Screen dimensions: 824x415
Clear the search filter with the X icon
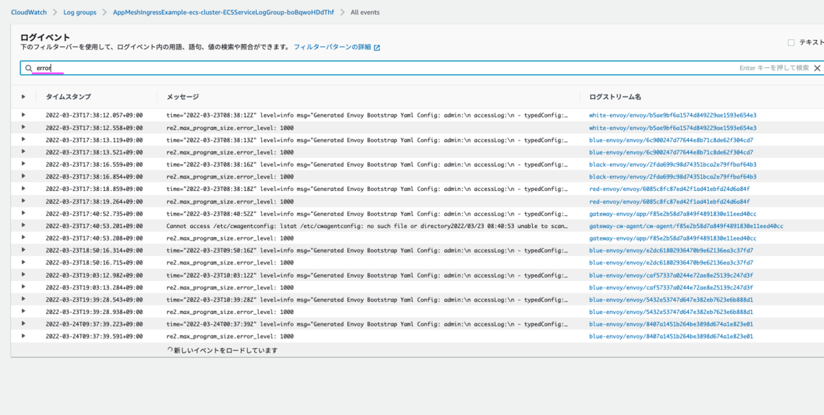817,68
